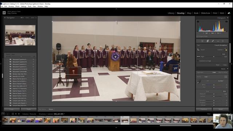The width and height of the screenshot is (233, 131).
Task: Collapse the Histogram panel
Action: coord(228,18)
